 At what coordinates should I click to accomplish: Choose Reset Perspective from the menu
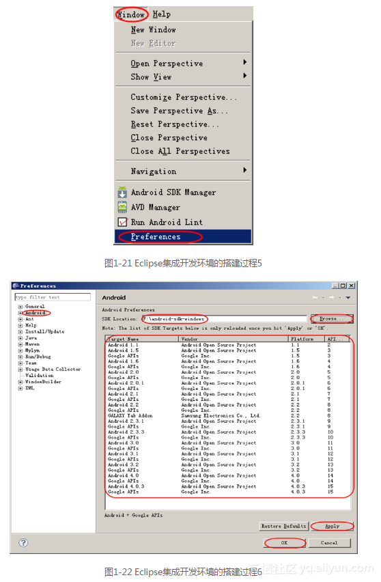175,124
